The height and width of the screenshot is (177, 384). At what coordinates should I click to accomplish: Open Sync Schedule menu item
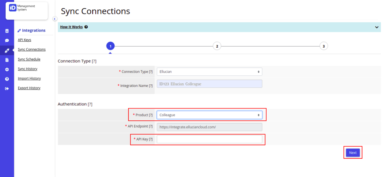(x=29, y=59)
